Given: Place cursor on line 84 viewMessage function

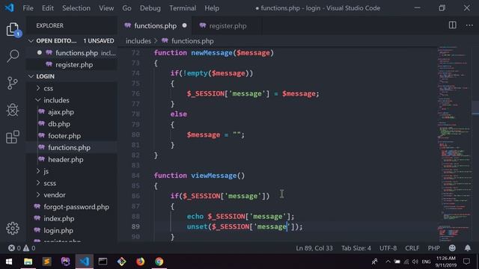Looking at the screenshot, I should (199, 176).
